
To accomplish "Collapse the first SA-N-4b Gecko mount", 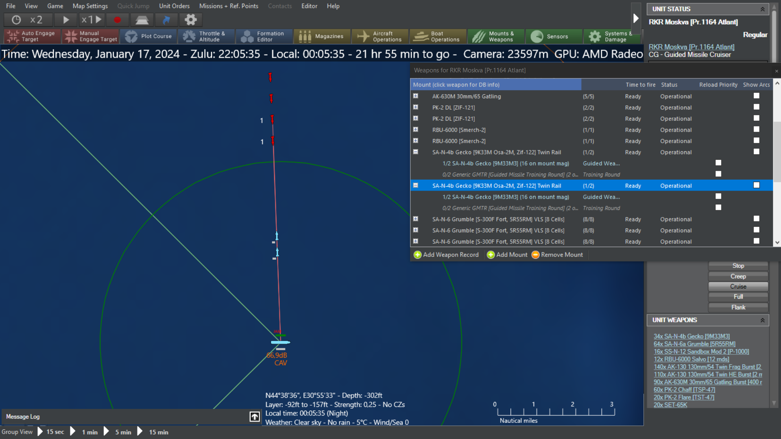I will [x=416, y=152].
